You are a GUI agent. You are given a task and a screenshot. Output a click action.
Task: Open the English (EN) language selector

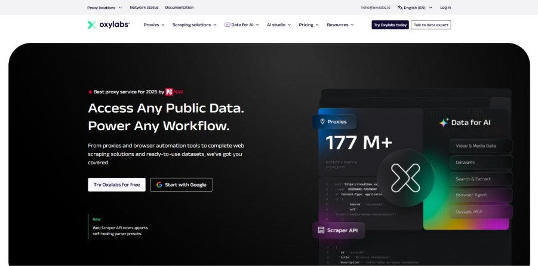point(415,8)
